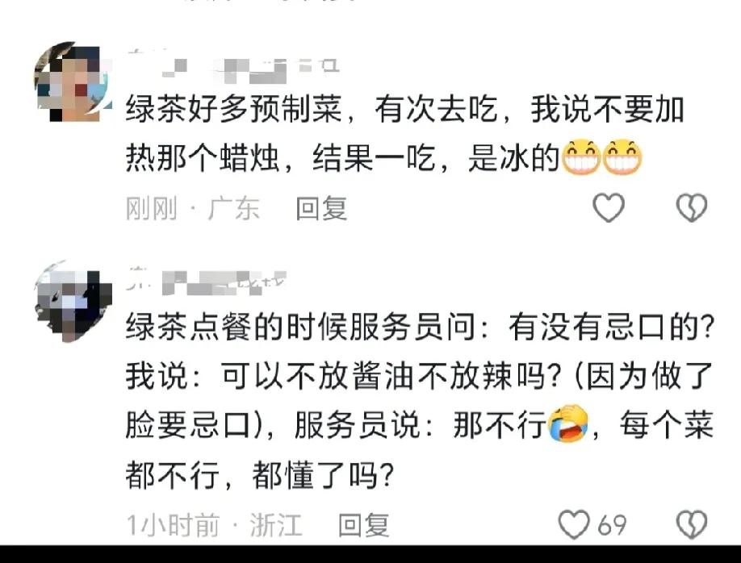Open second commenter's pixelated avatar

pyautogui.click(x=73, y=301)
